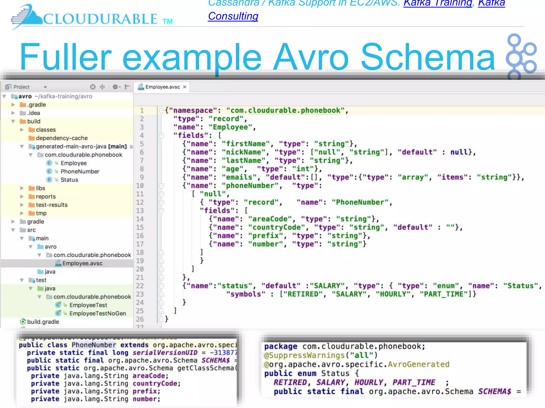
Task: Open the Kafka Training link
Action: click(x=437, y=3)
